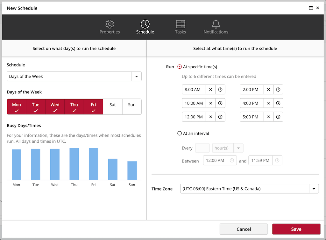This screenshot has width=326, height=240.
Task: Edit the 8:00 AM time field
Action: point(194,89)
